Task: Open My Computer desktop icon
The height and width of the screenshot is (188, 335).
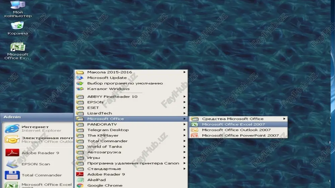Action: [x=18, y=9]
